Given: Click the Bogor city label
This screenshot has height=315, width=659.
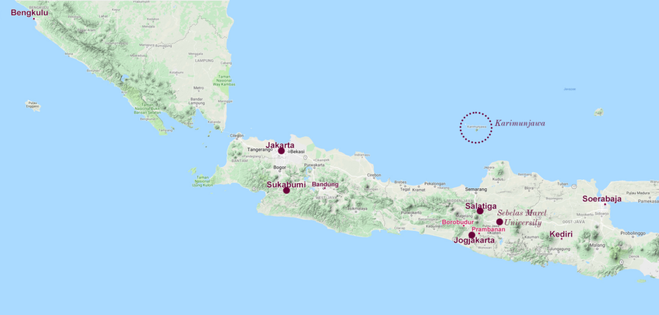Looking at the screenshot, I should click(x=279, y=168).
